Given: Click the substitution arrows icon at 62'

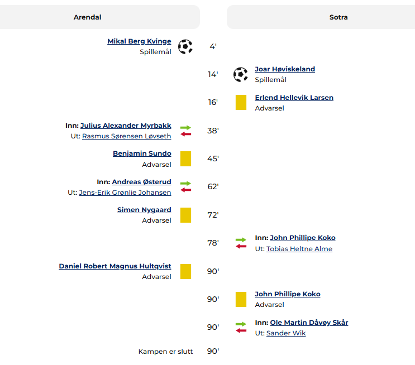Looking at the screenshot, I should (x=185, y=186).
